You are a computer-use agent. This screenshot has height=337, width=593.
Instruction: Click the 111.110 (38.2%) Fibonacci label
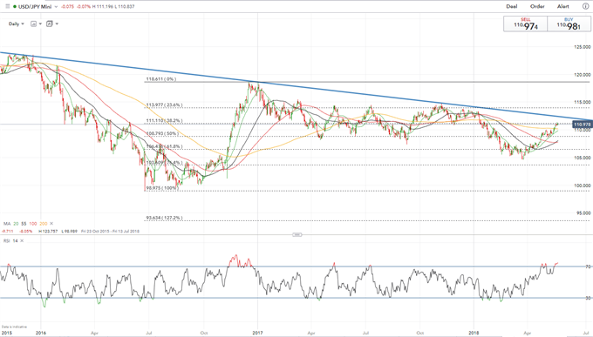pyautogui.click(x=165, y=121)
